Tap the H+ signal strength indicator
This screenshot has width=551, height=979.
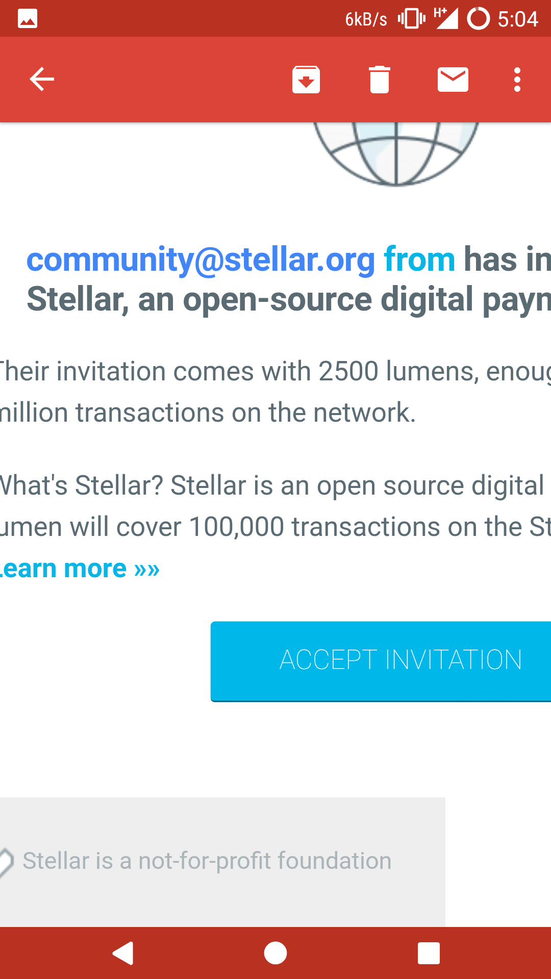click(445, 19)
